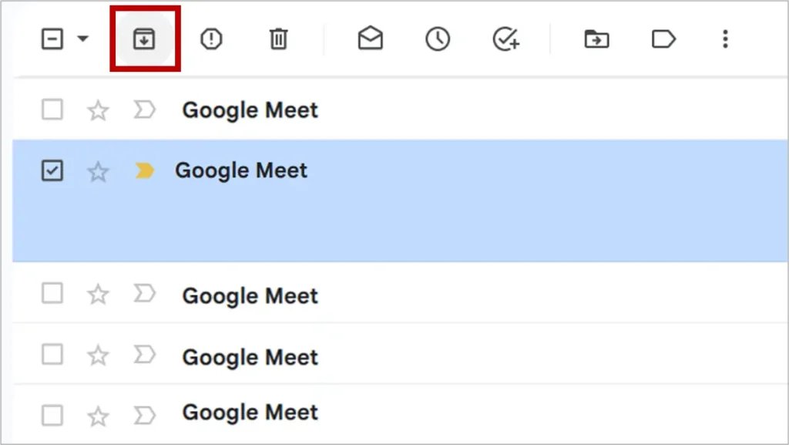Star the first Google Meet email
Viewport: 789px width, 445px height.
tap(98, 111)
